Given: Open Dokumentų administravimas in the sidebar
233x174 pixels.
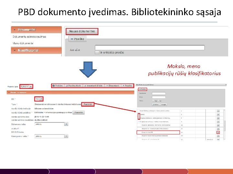Looking at the screenshot, I should 29,37.
